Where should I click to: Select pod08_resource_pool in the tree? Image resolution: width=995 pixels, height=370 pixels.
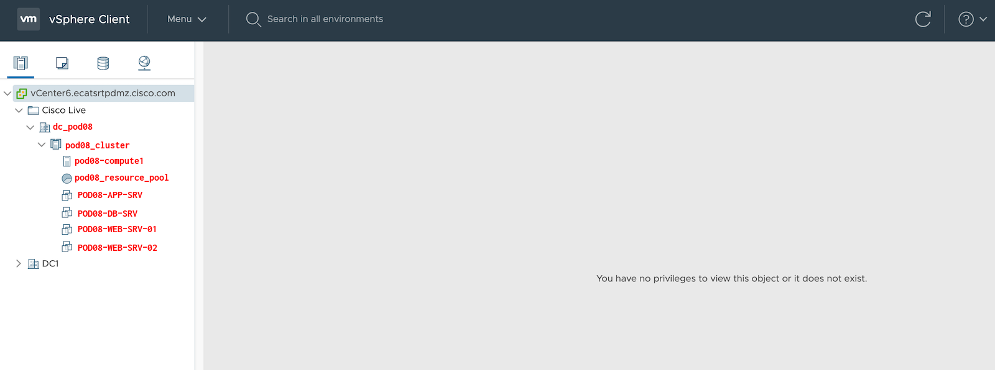tap(121, 178)
